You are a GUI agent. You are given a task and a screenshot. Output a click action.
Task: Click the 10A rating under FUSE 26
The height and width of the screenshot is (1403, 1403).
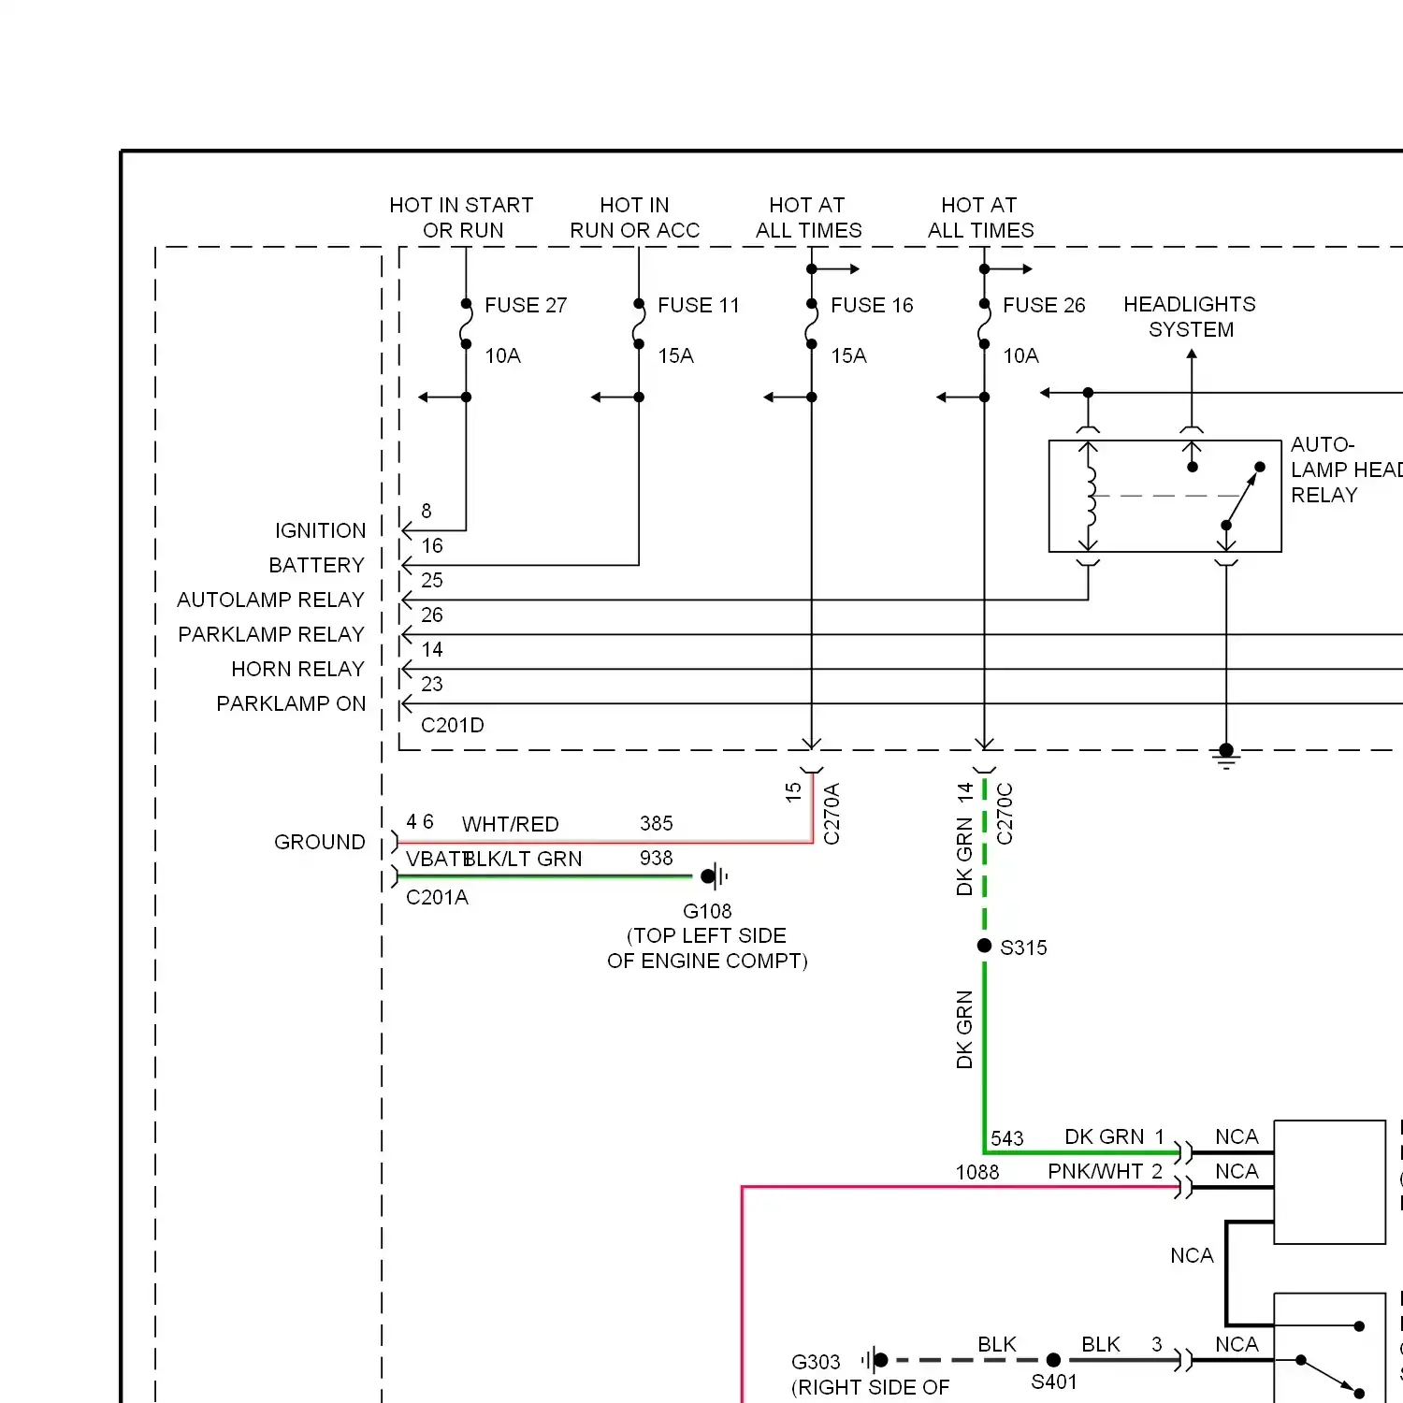pyautogui.click(x=1021, y=356)
